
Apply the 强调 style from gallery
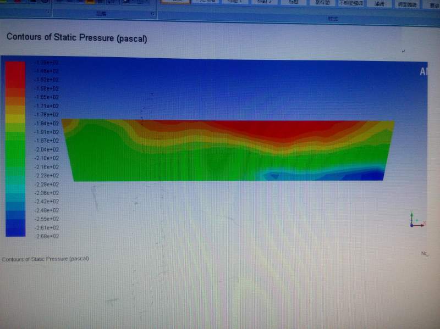point(379,4)
